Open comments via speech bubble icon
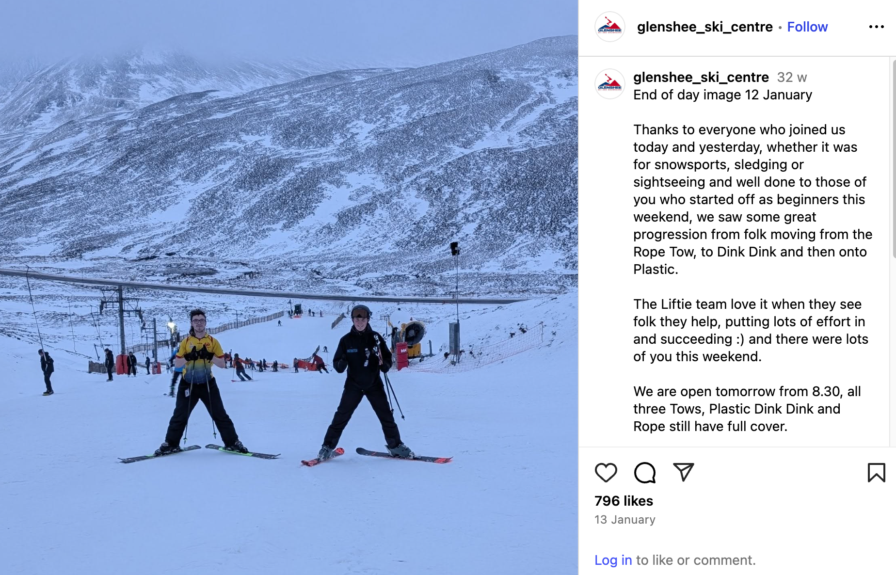Image resolution: width=896 pixels, height=575 pixels. tap(645, 473)
